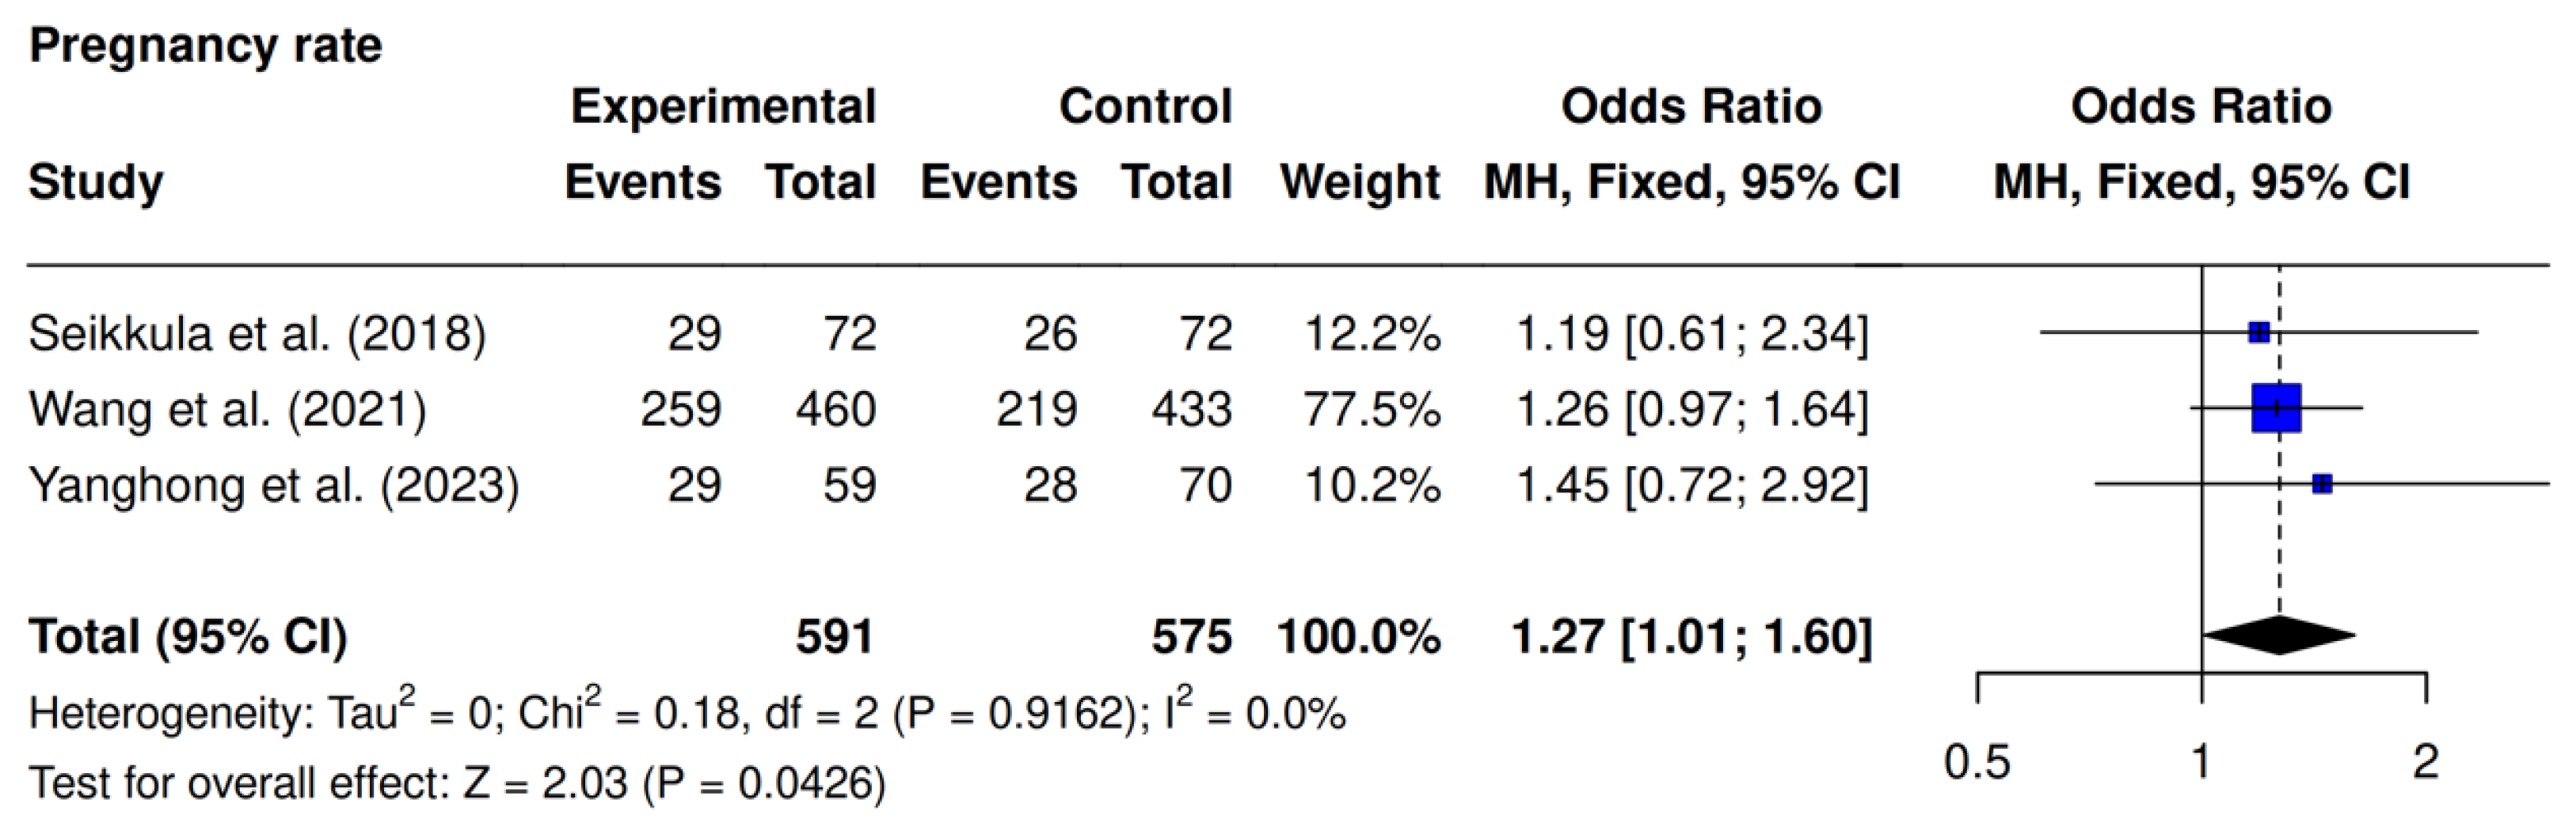Click the 'Test for overall effect' line
The width and height of the screenshot is (2576, 827).
coord(457,783)
